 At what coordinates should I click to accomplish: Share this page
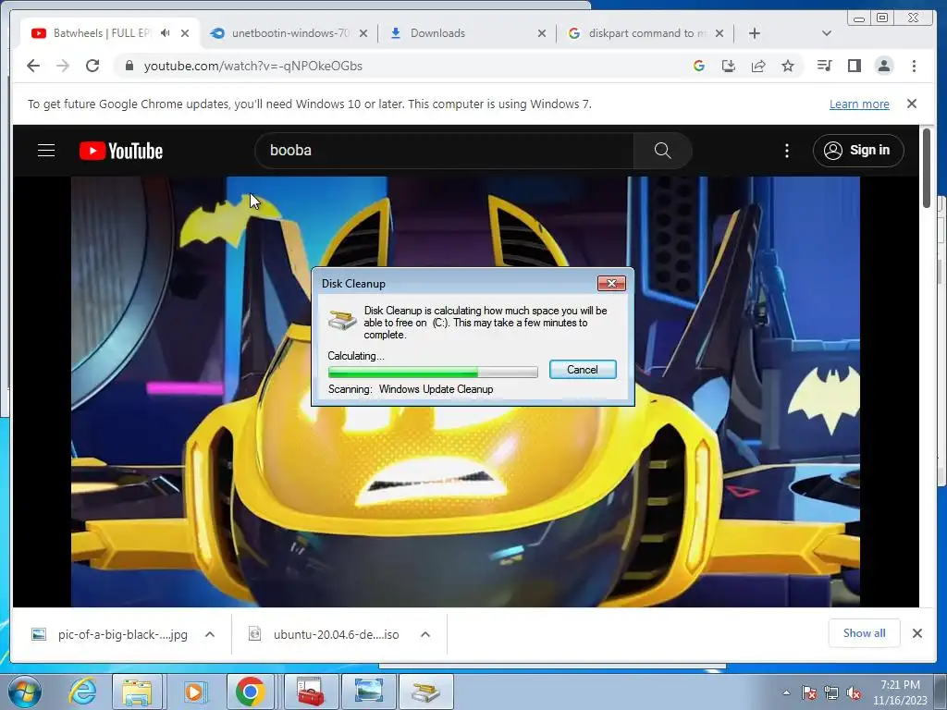758,66
